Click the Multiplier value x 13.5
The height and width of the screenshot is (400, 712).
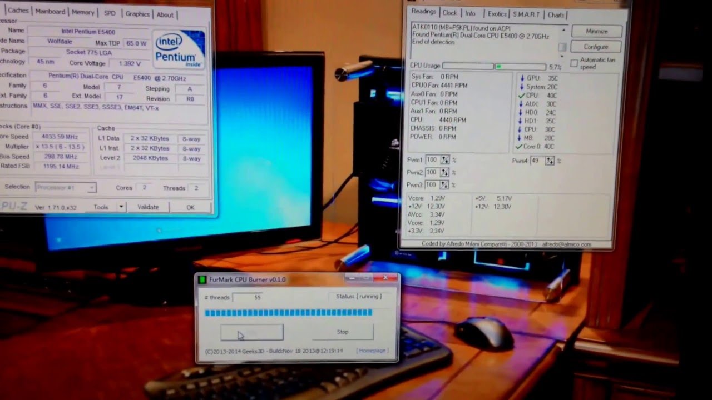[60, 146]
